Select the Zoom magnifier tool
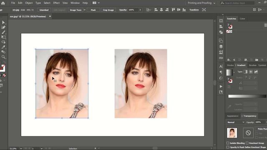 [x=3, y=57]
